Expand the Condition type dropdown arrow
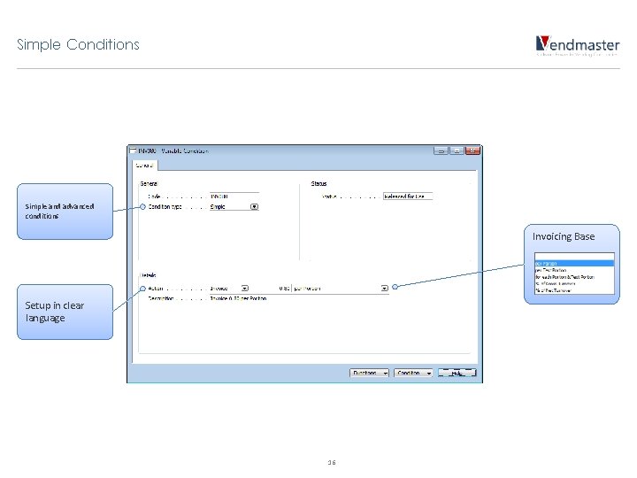Image resolution: width=637 pixels, height=478 pixels. click(254, 207)
